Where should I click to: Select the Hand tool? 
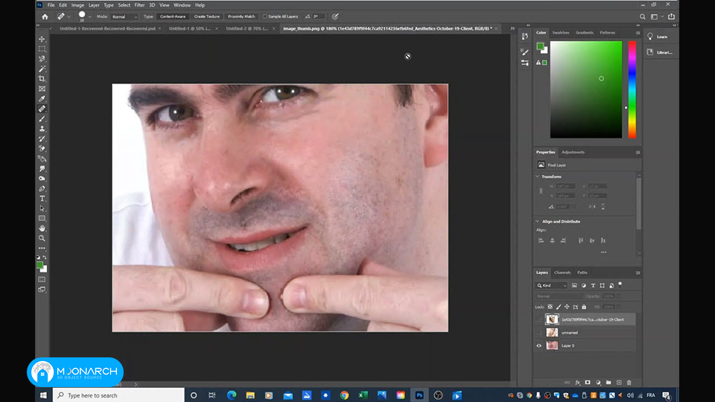click(42, 229)
